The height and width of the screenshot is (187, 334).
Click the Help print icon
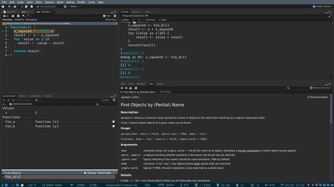[x=136, y=88]
